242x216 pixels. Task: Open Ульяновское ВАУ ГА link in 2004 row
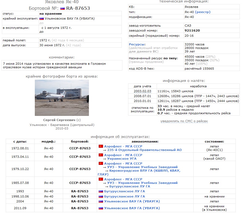pos(132,201)
